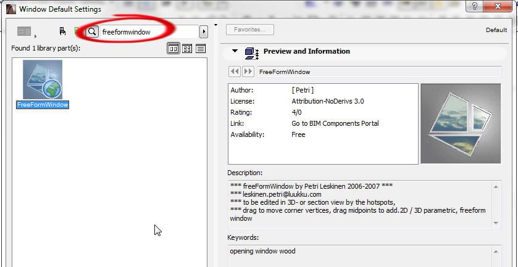The width and height of the screenshot is (518, 267).
Task: Click the Description text area
Action: [x=364, y=204]
